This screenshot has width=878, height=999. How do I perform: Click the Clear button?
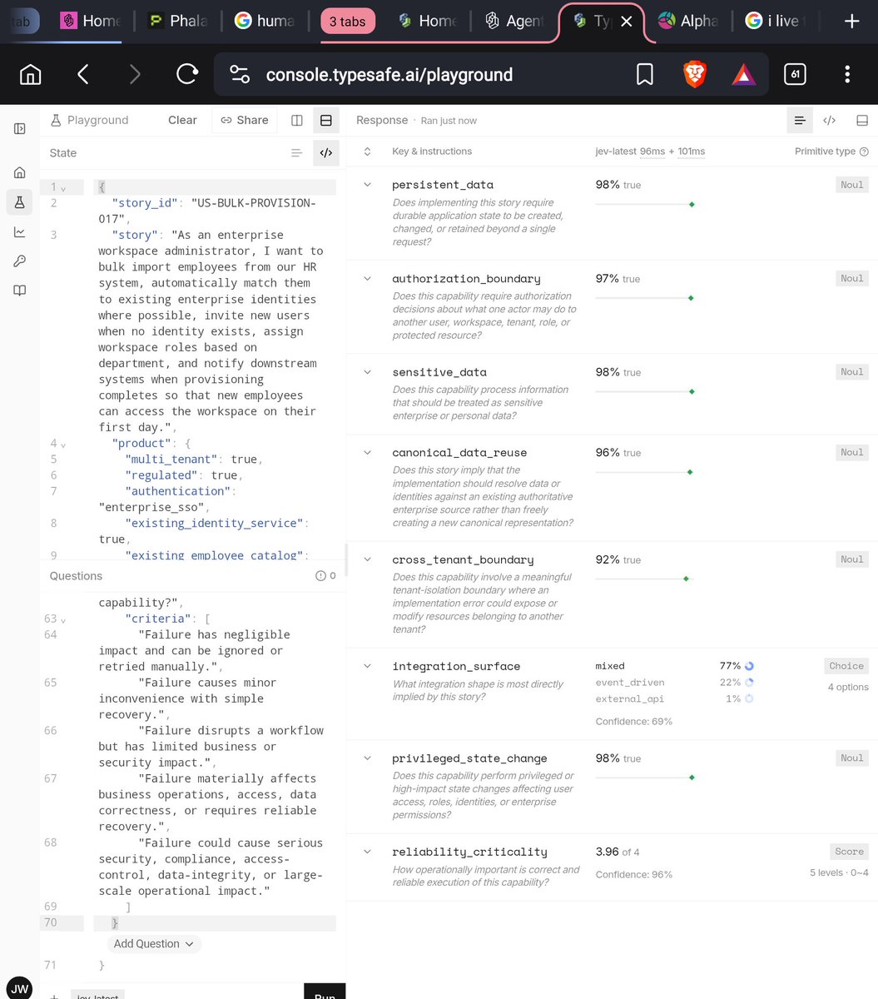[182, 120]
